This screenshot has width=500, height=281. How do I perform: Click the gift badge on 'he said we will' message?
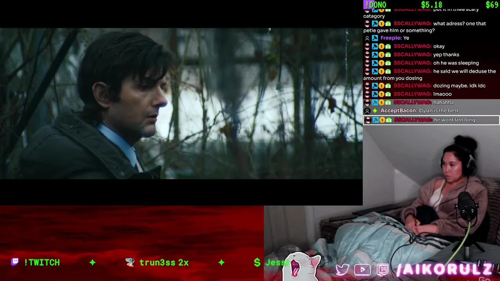point(388,71)
